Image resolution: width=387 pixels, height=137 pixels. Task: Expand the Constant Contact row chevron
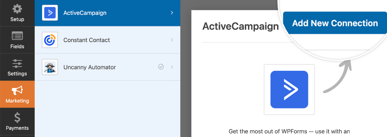click(172, 40)
